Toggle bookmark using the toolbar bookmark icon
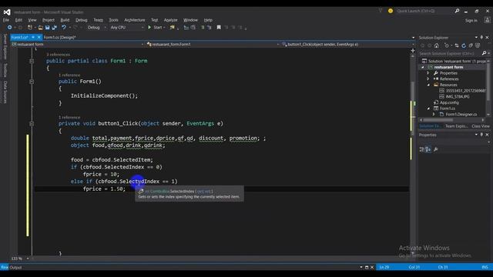The height and width of the screenshot is (277, 493). [219, 28]
